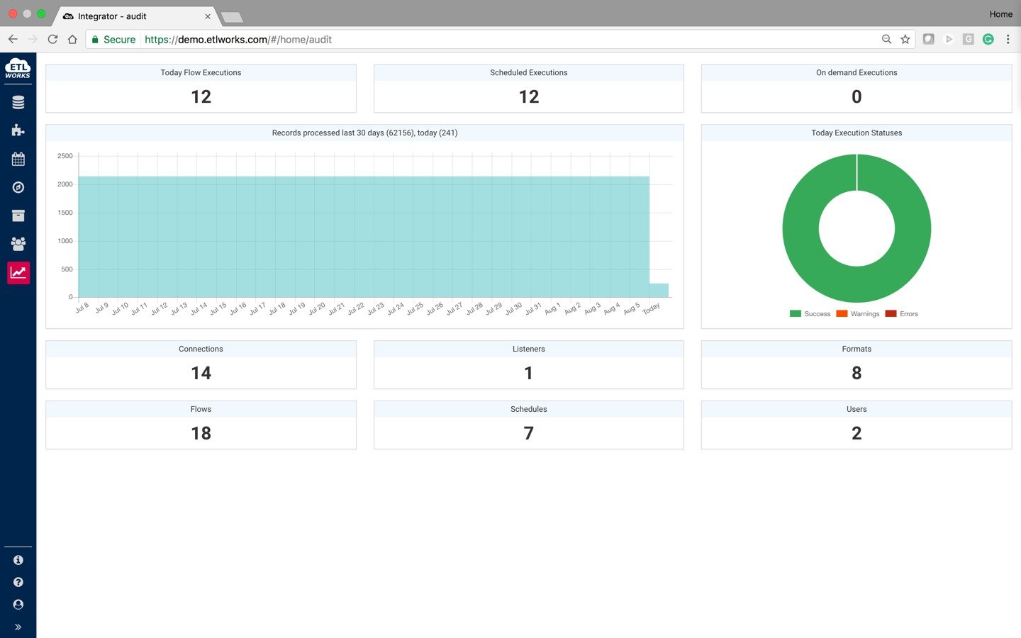Toggle the Warnings legend item
Viewport: 1021px width, 638px height.
[857, 313]
